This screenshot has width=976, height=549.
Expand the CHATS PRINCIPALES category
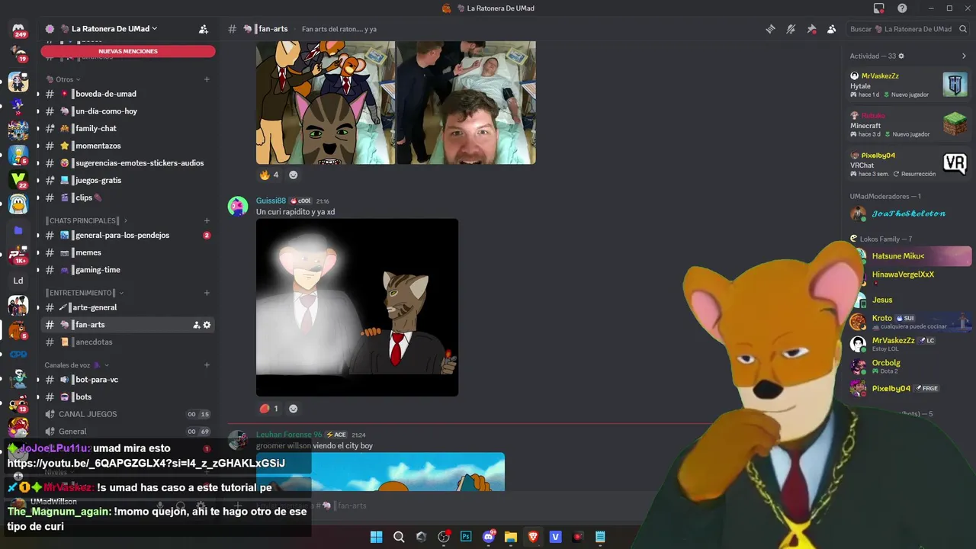coord(85,220)
